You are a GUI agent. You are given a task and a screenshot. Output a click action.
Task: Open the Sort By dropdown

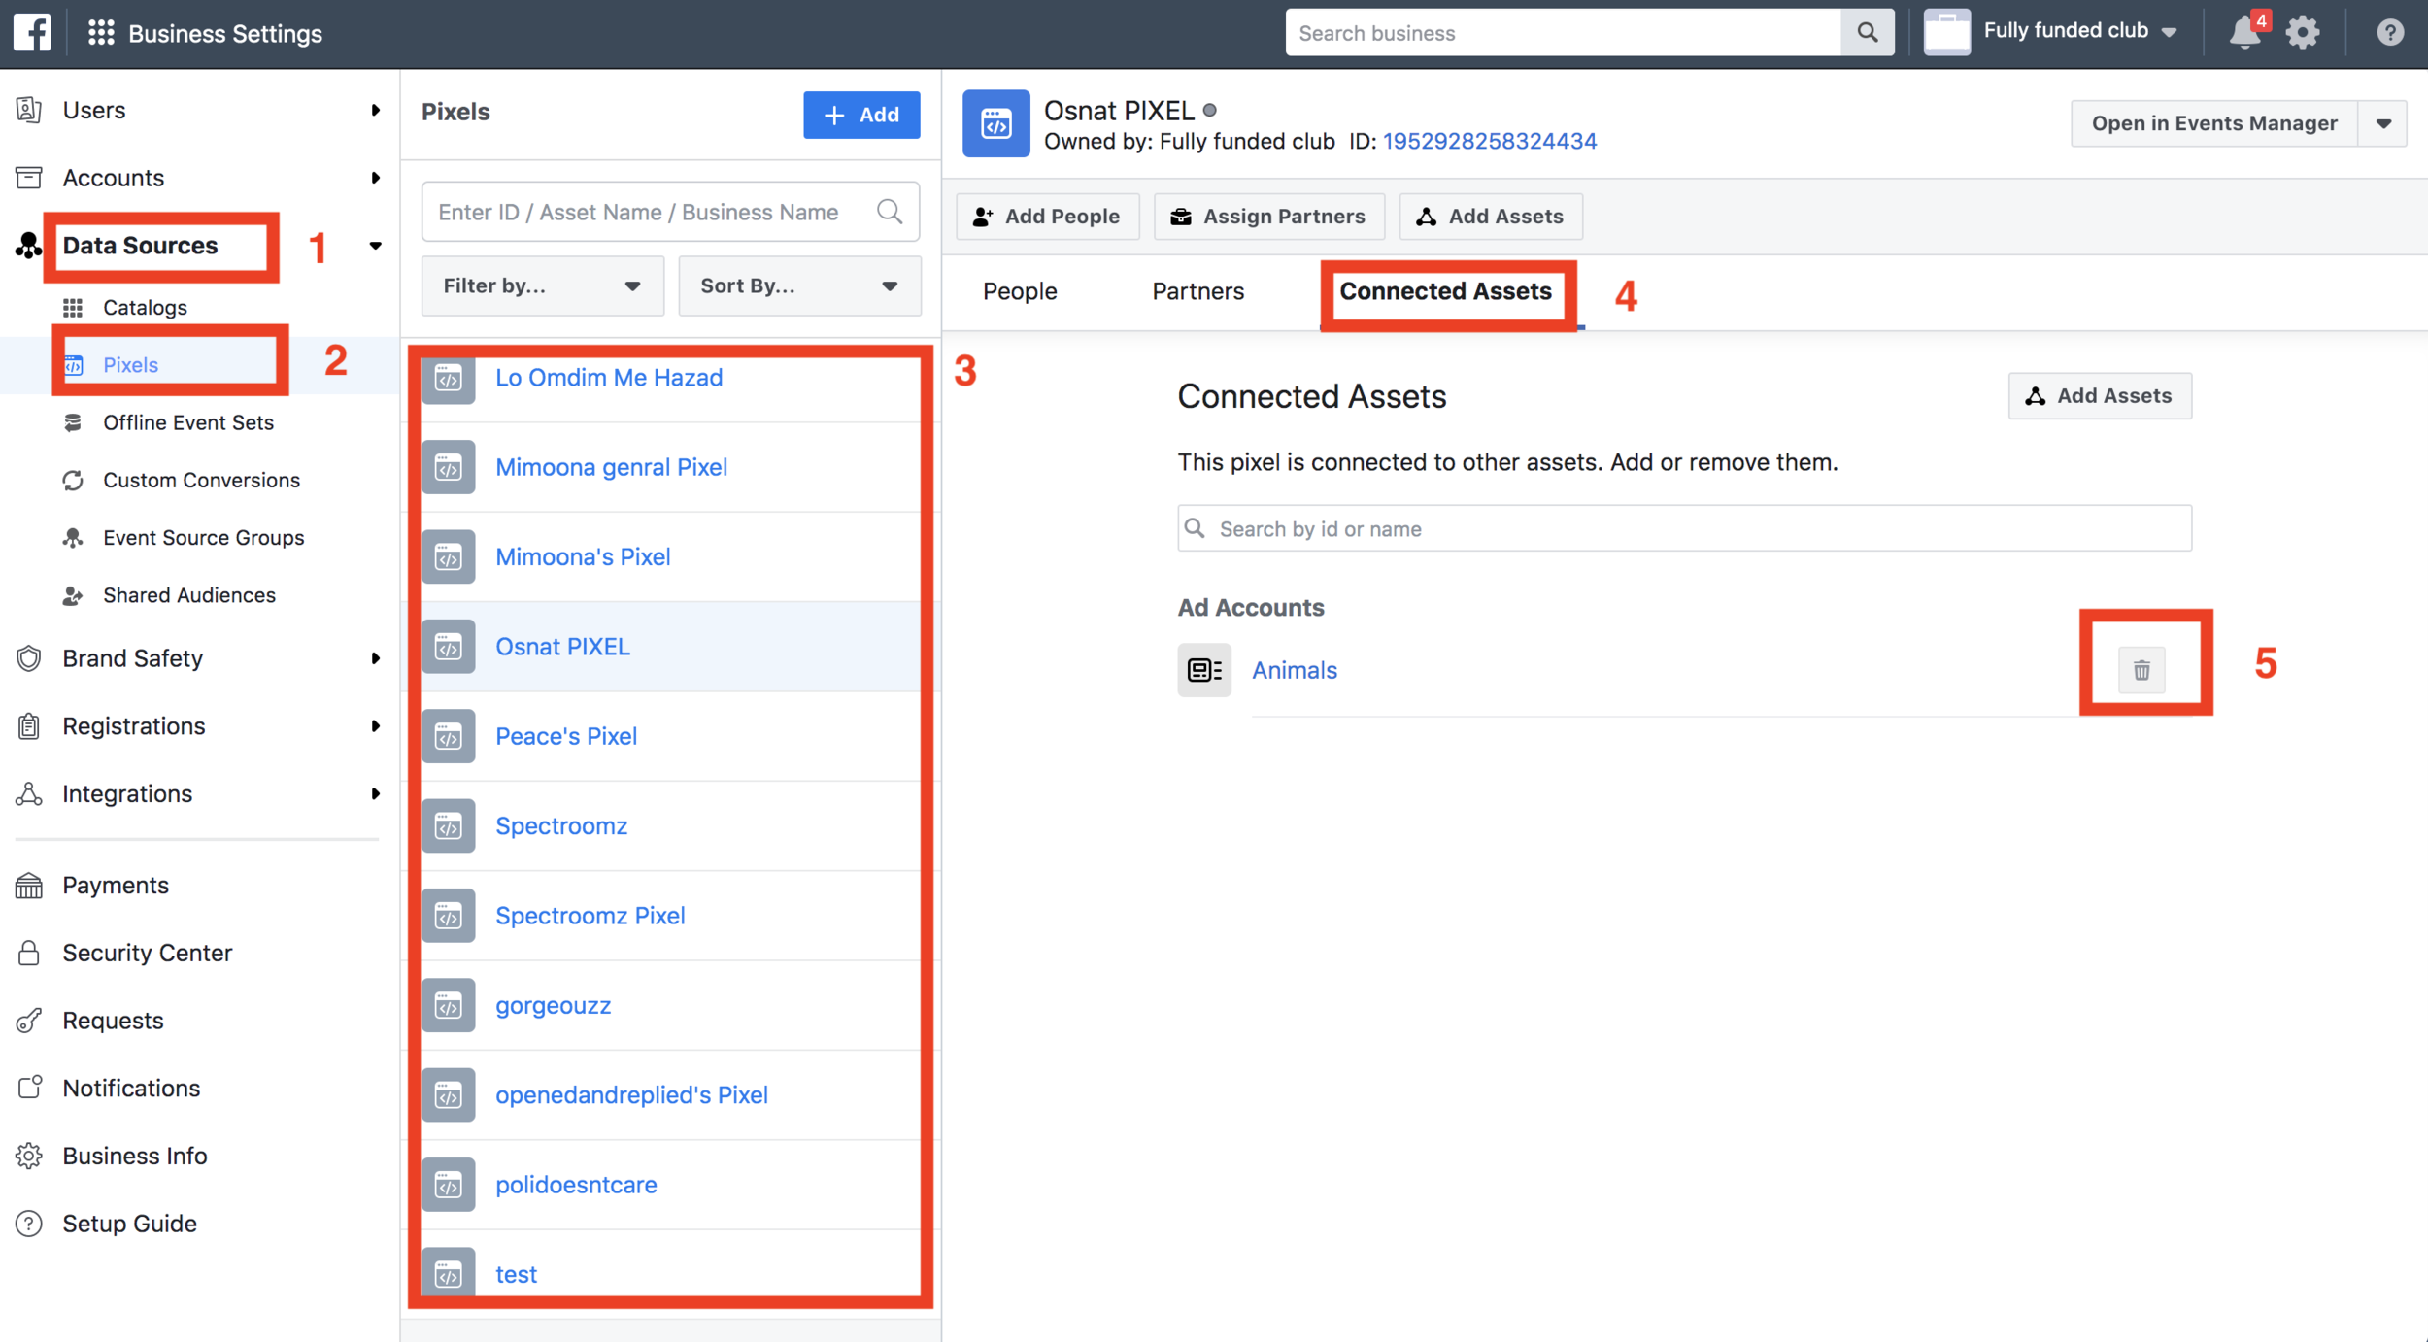tap(798, 285)
